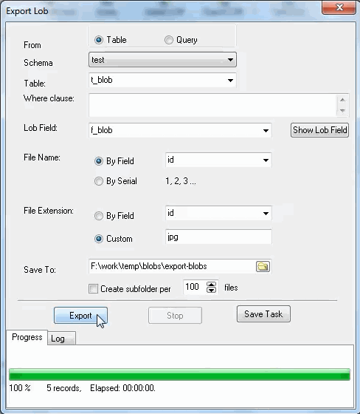Open the Table dropdown showing t_blob
360x414 pixels.
coord(162,81)
